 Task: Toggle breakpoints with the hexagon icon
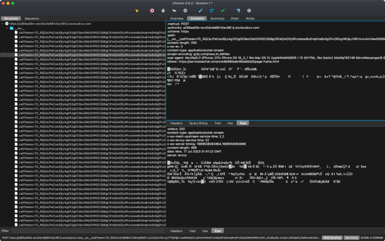click(185, 11)
